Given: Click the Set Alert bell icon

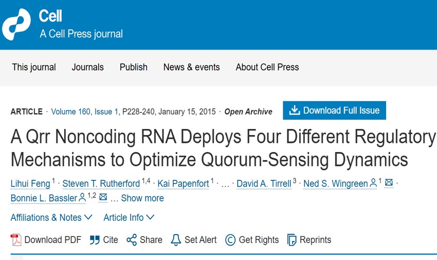Looking at the screenshot, I should (x=176, y=240).
